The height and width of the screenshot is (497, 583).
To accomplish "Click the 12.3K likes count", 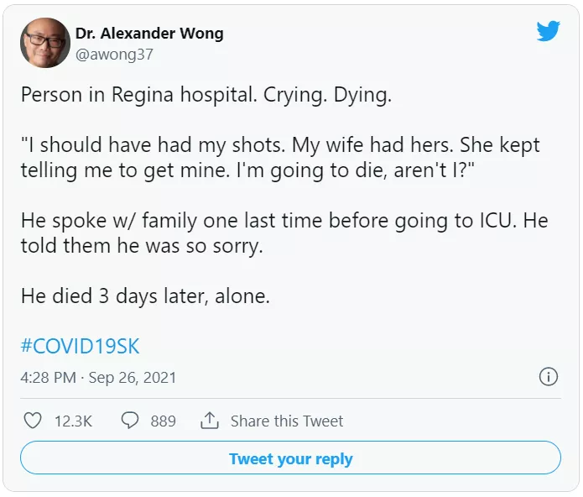I will point(73,421).
